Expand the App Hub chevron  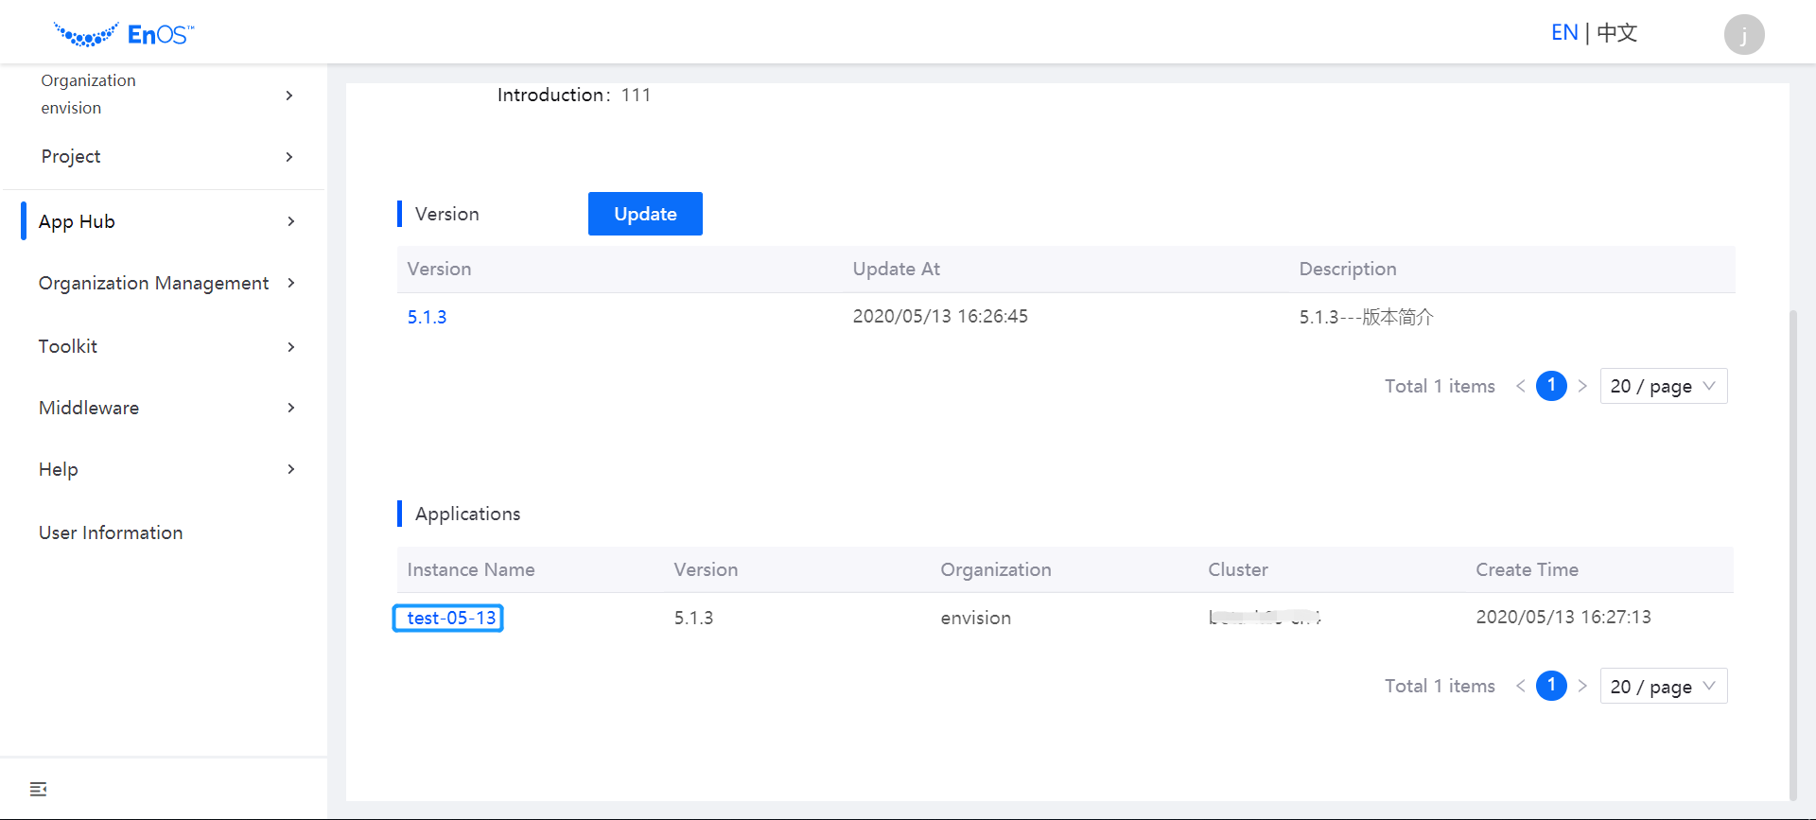[290, 221]
